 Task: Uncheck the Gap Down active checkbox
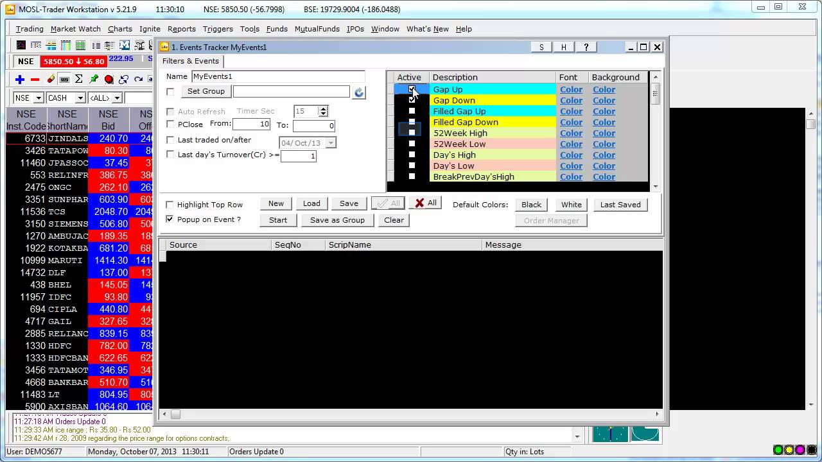point(412,100)
